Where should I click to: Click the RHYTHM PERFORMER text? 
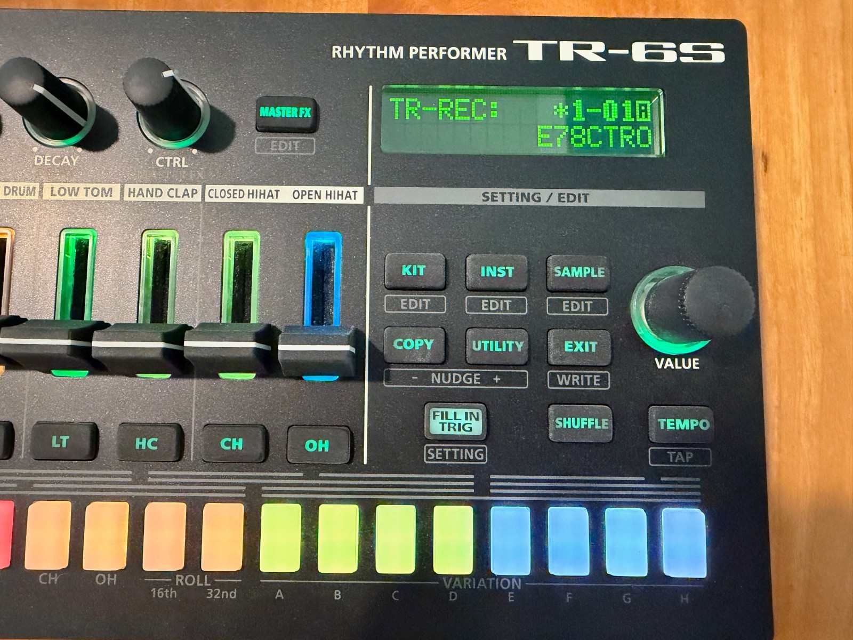click(419, 52)
